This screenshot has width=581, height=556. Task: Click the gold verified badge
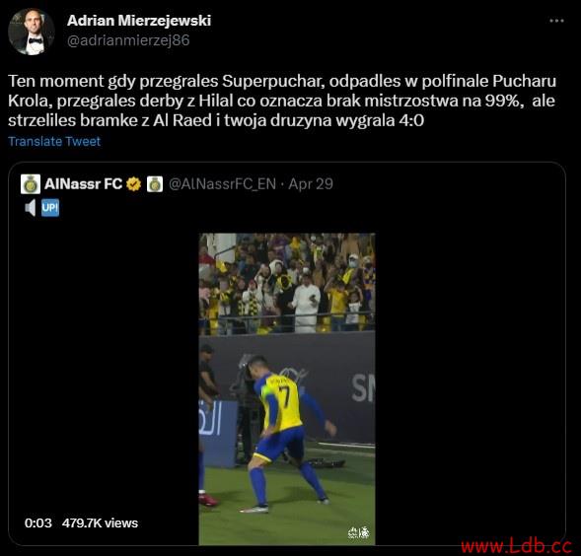coord(133,184)
